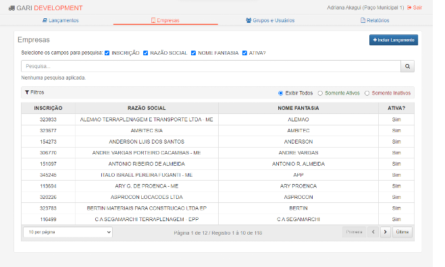Select the Somente Inativos radio option
The height and width of the screenshot is (267, 445).
coord(367,93)
